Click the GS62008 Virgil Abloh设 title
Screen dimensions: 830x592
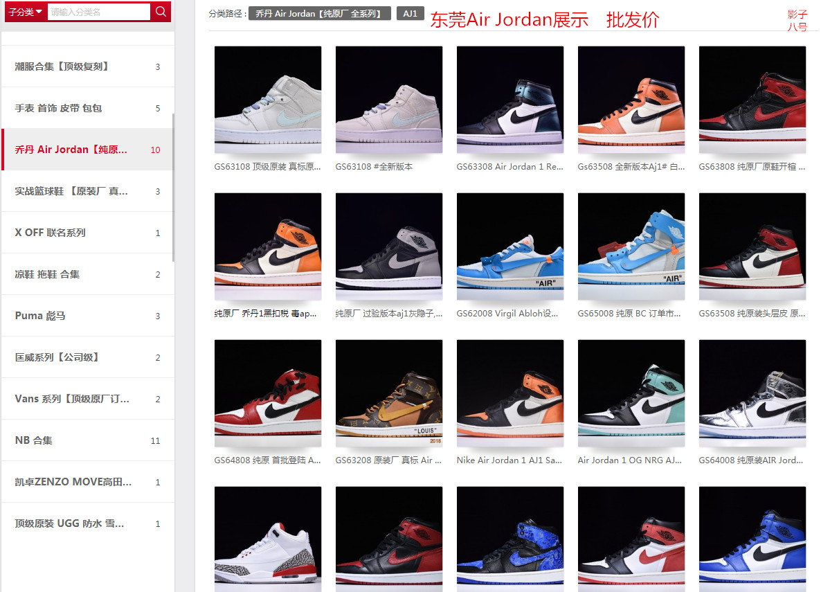[507, 314]
